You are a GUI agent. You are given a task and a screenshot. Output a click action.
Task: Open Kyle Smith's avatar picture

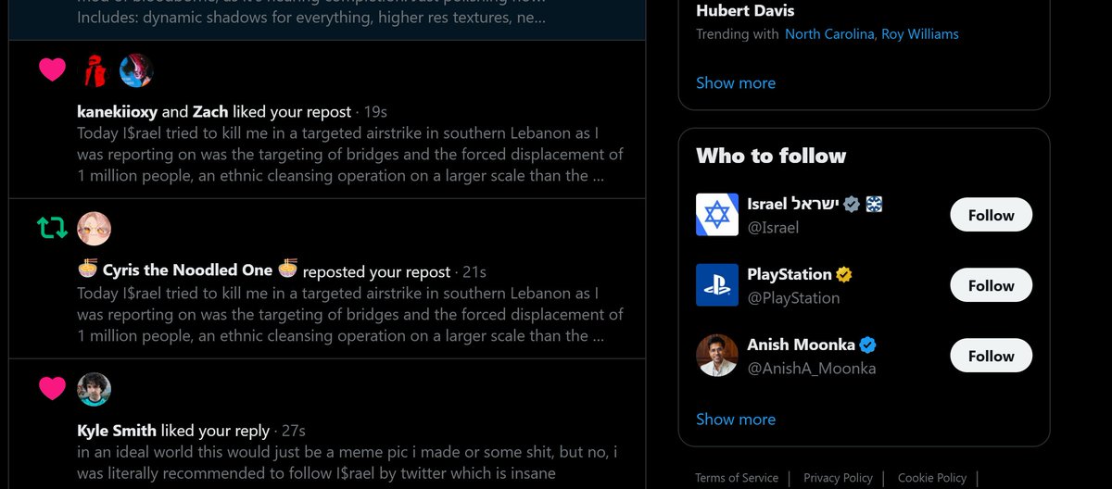[x=94, y=389]
